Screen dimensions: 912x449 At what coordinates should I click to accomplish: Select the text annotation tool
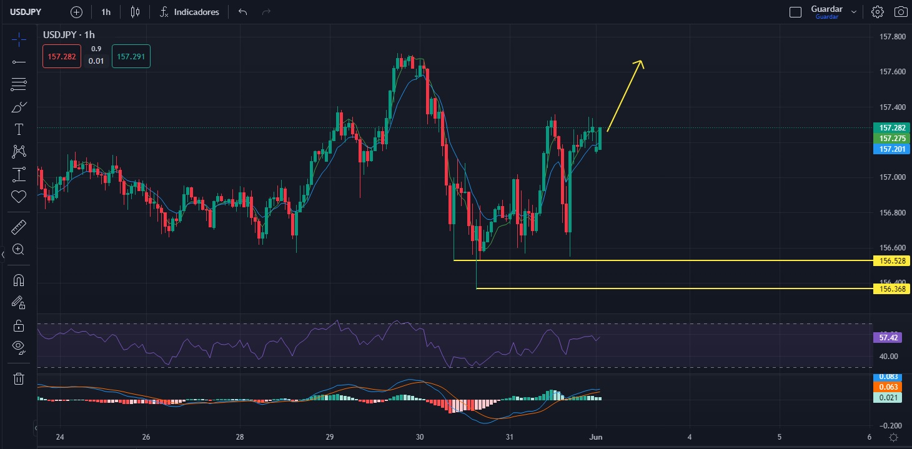[19, 129]
